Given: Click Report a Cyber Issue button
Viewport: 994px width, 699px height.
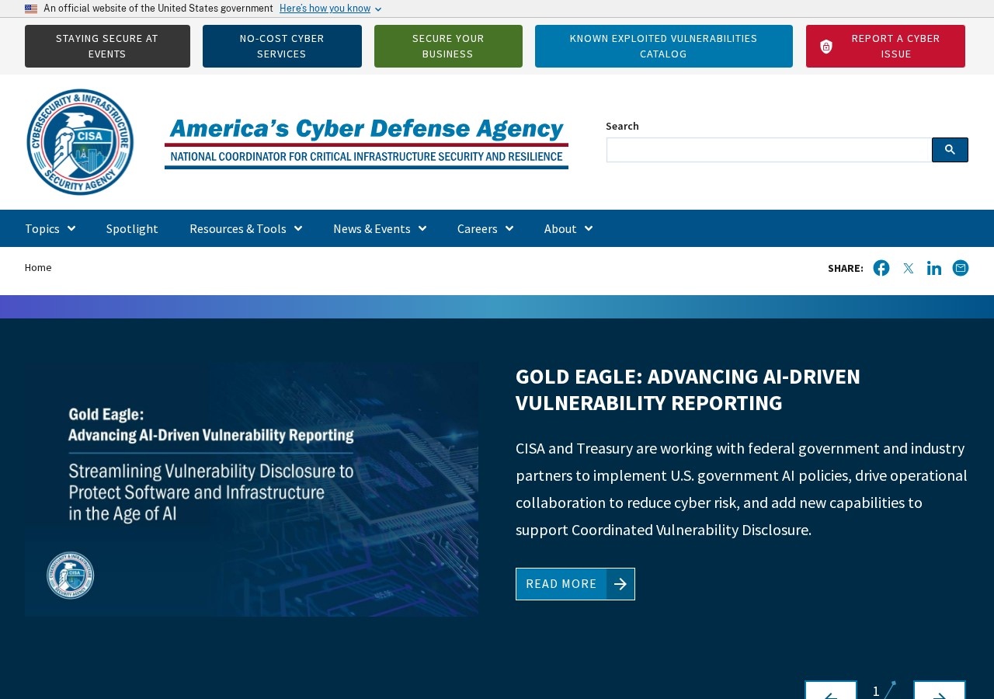Looking at the screenshot, I should [x=885, y=46].
